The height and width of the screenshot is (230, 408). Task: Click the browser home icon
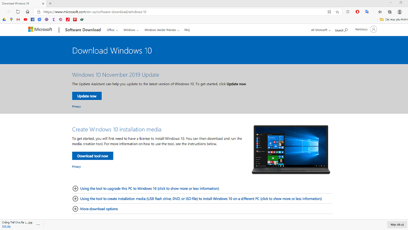point(28,12)
